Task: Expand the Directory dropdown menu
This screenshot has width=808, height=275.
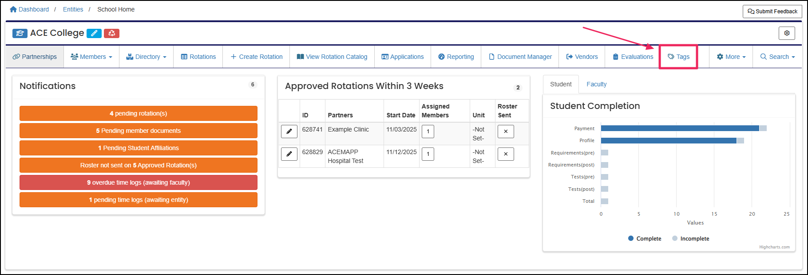Action: [147, 57]
